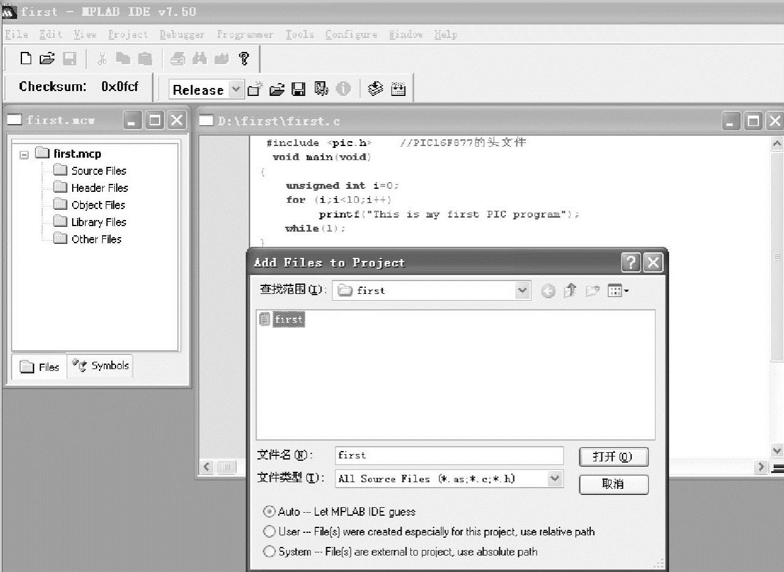Click the editor's horizontal scrollbar right arrow

pyautogui.click(x=761, y=468)
